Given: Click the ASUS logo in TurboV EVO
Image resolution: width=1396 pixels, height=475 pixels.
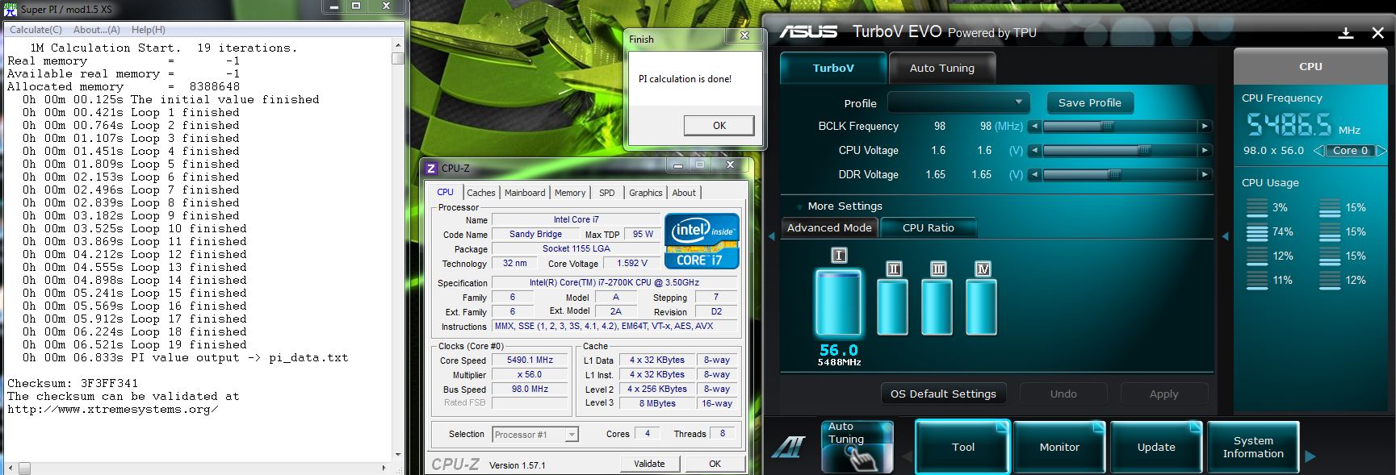Looking at the screenshot, I should (808, 31).
